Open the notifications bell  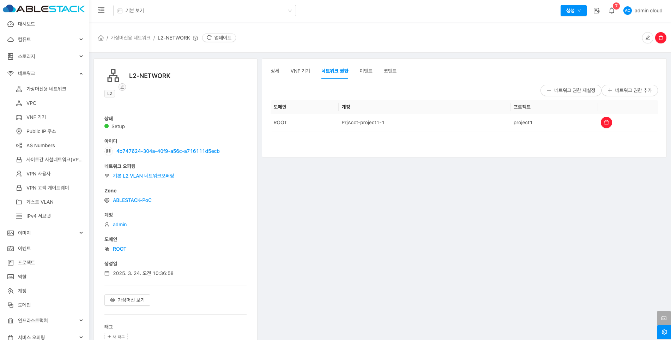pos(612,11)
